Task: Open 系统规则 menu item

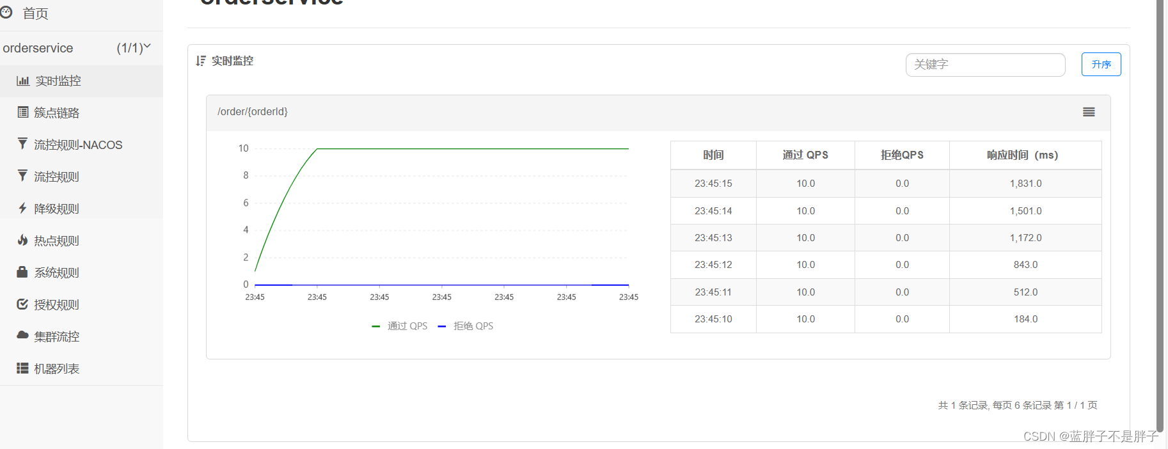Action: (x=56, y=272)
